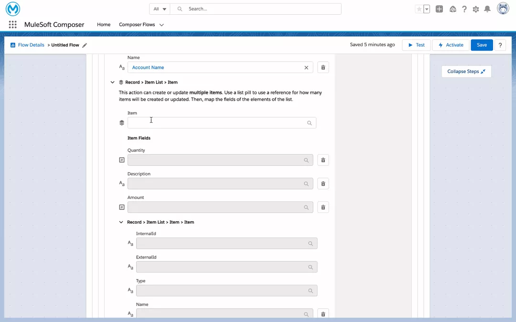Open the Favorites star icon
Viewport: 516px width, 322px height.
pyautogui.click(x=419, y=9)
